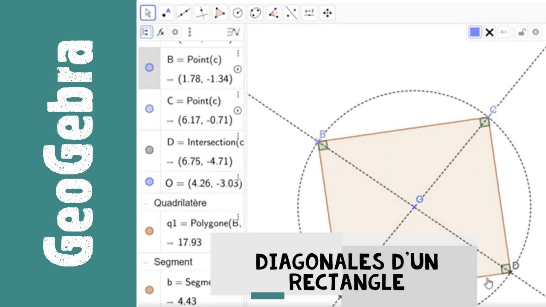Select the D = Intersection definition

pos(205,142)
